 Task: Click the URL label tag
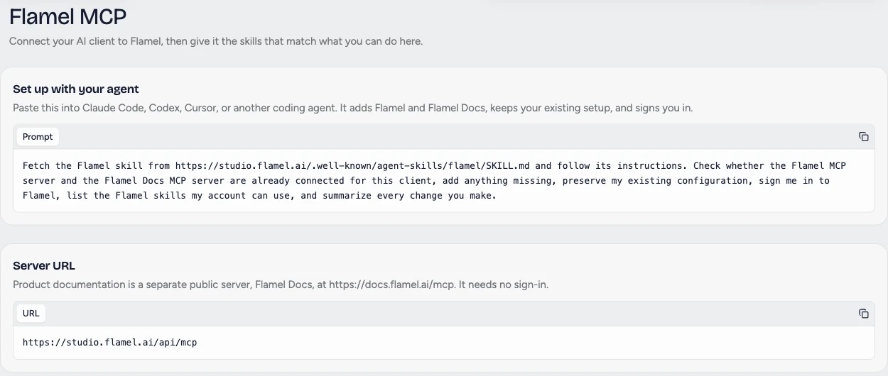(31, 314)
